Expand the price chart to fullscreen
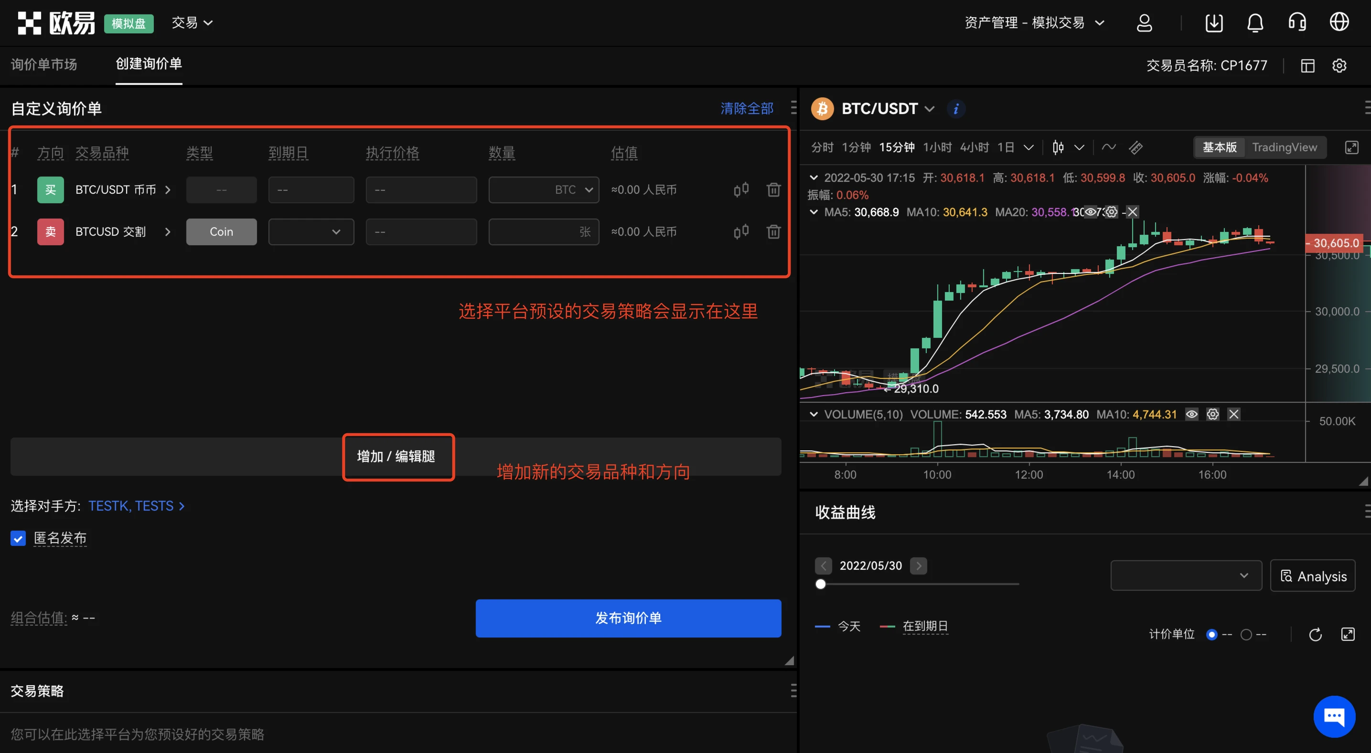Viewport: 1371px width, 753px height. tap(1351, 147)
